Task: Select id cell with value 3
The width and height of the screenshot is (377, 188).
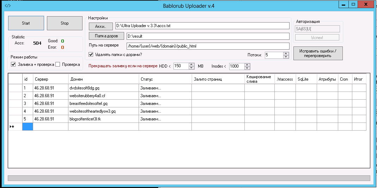Action: pyautogui.click(x=28, y=104)
